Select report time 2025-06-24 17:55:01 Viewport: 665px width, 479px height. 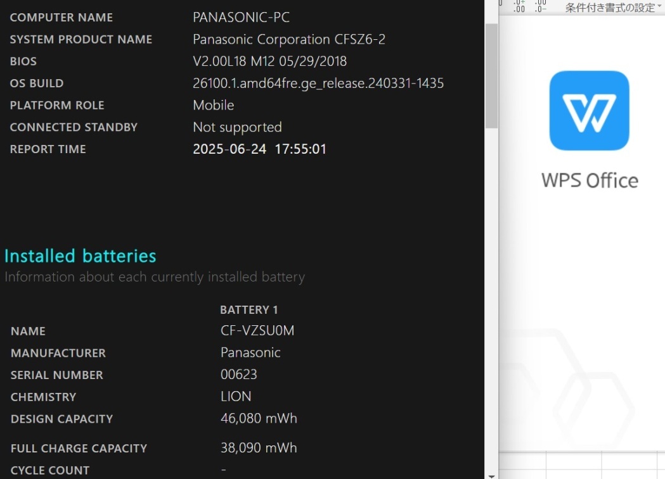tap(259, 149)
